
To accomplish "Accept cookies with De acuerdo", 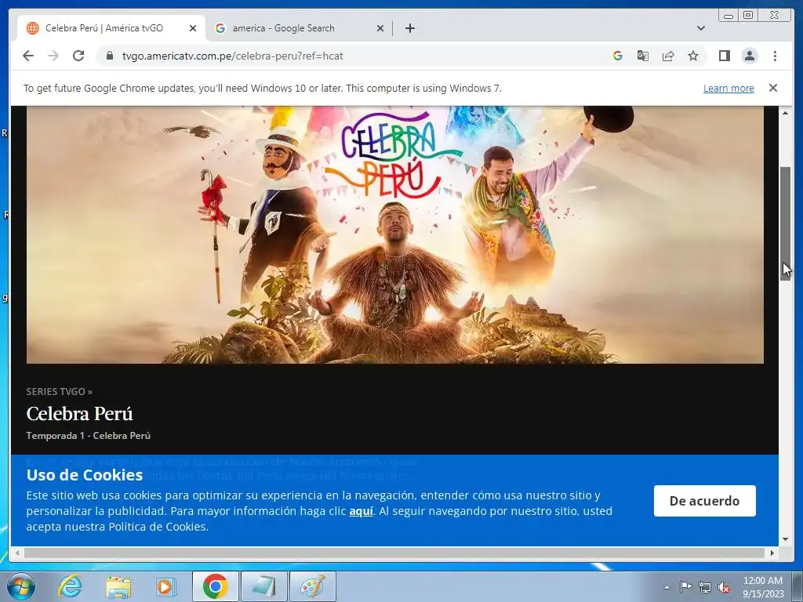I will point(705,501).
